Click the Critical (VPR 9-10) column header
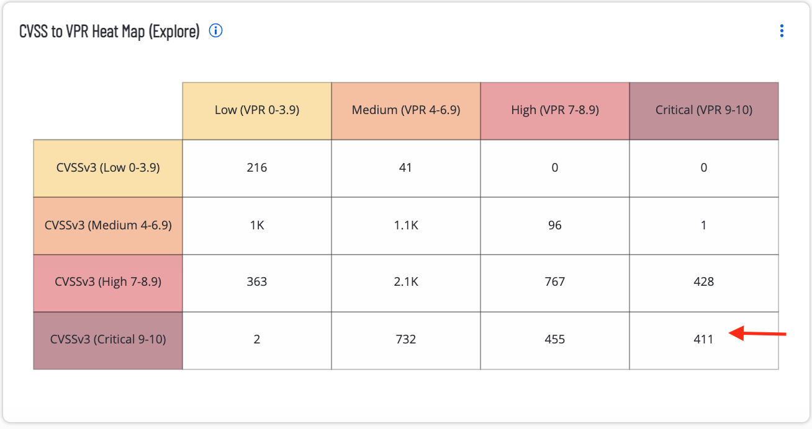 [x=704, y=110]
